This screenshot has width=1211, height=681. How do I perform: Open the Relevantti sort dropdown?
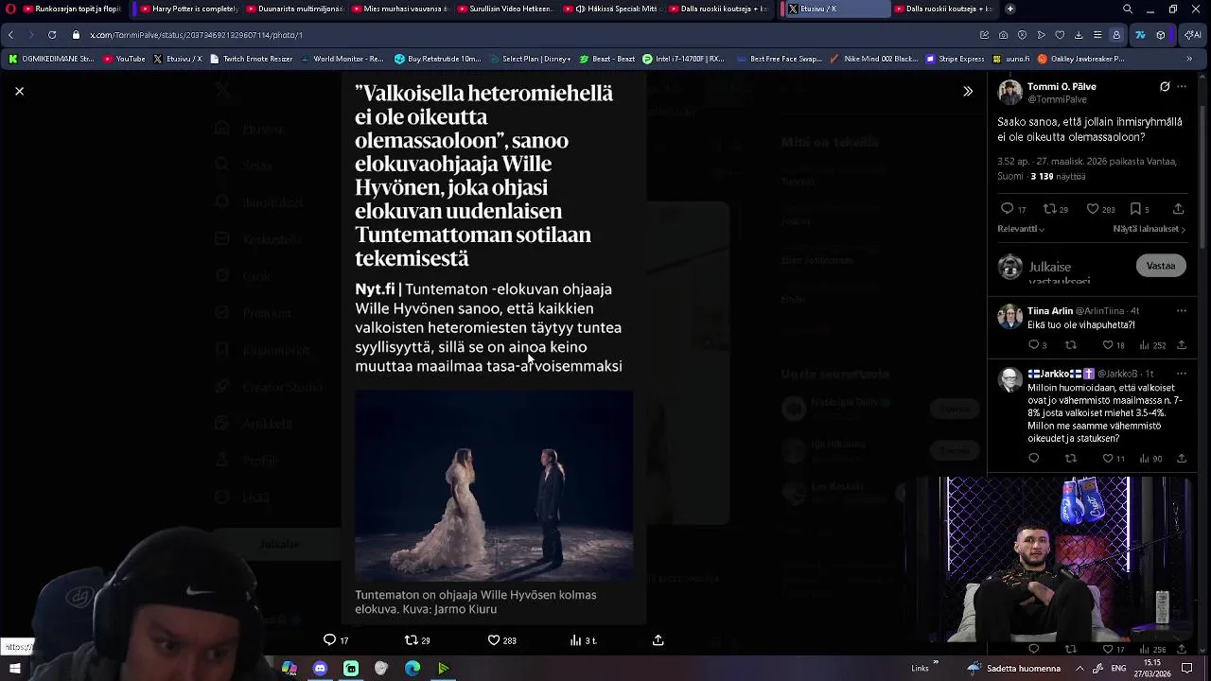pos(1021,229)
